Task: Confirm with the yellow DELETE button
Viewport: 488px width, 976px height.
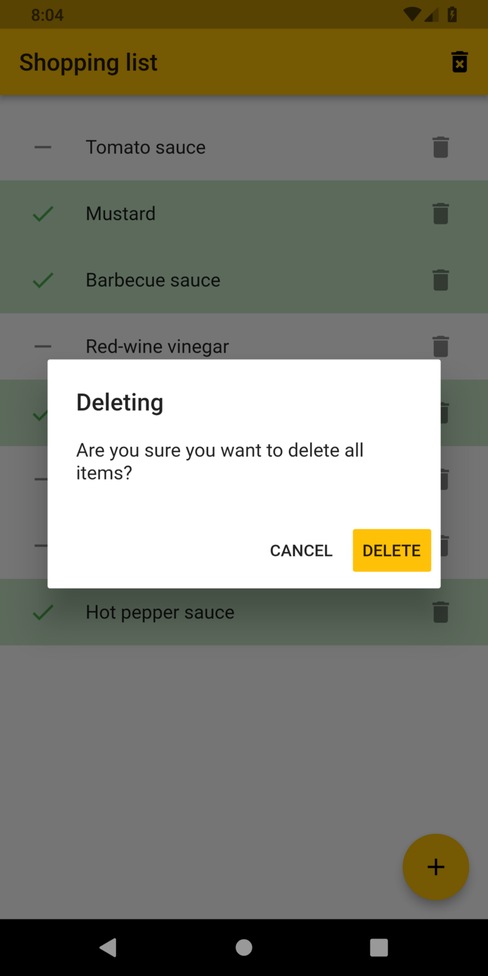Action: click(x=392, y=550)
